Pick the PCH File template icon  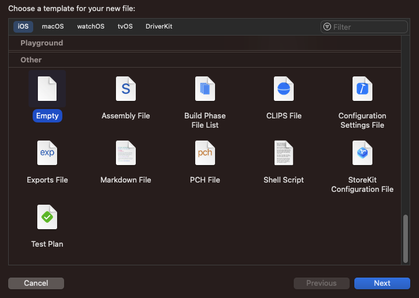point(205,153)
